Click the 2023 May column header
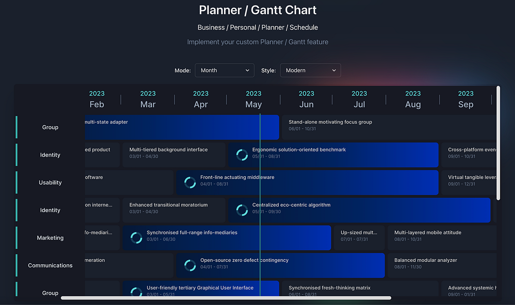This screenshot has width=515, height=305. [253, 99]
